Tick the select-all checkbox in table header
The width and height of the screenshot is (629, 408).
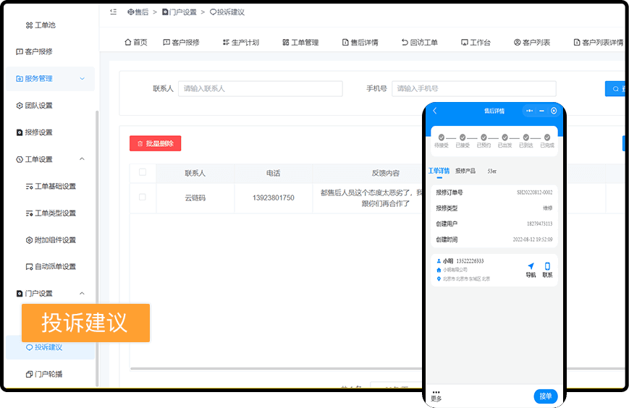pos(143,172)
